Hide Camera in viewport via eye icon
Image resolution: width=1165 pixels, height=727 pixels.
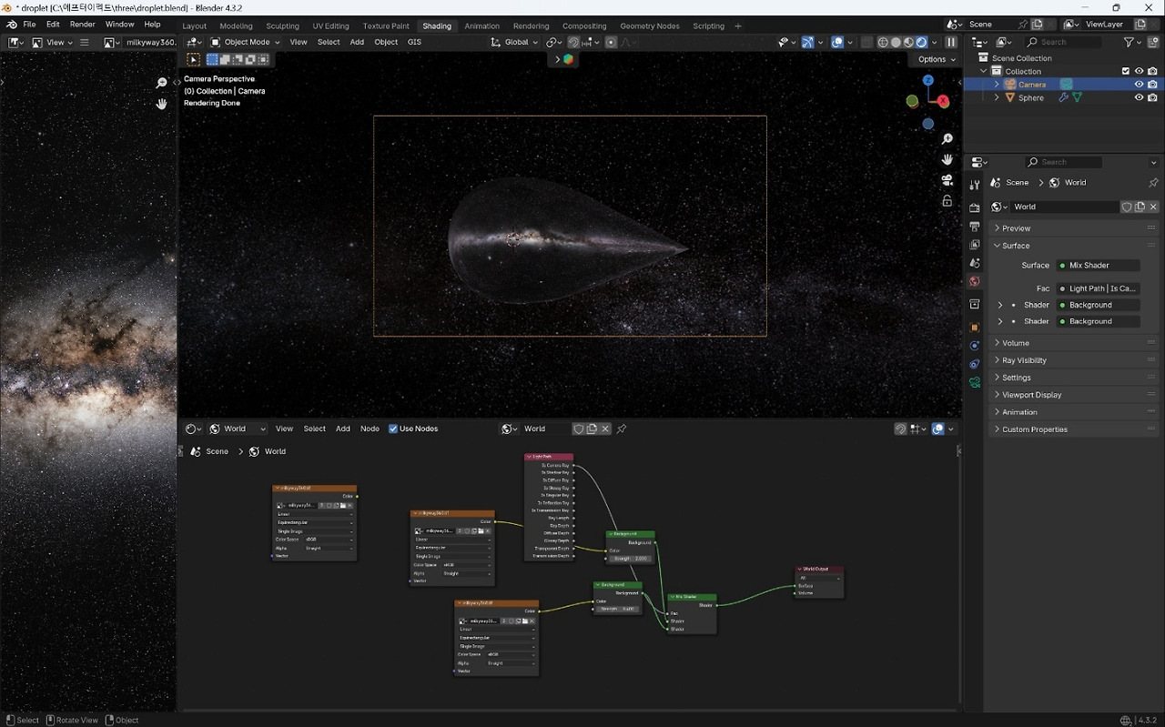pos(1139,85)
